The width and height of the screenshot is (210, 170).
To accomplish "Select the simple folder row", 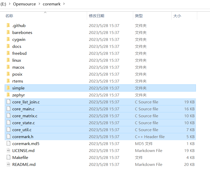I will (18, 88).
